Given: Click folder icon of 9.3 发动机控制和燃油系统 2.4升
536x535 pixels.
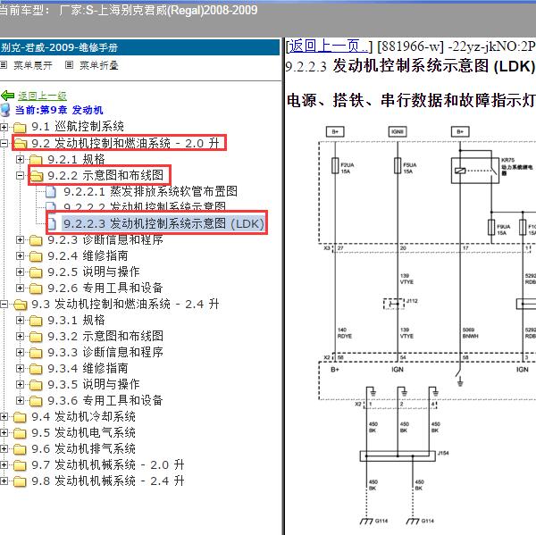Looking at the screenshot, I should pos(21,305).
